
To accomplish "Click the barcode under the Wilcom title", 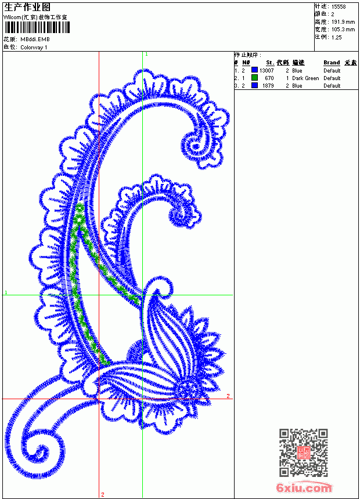I will 37,28.
